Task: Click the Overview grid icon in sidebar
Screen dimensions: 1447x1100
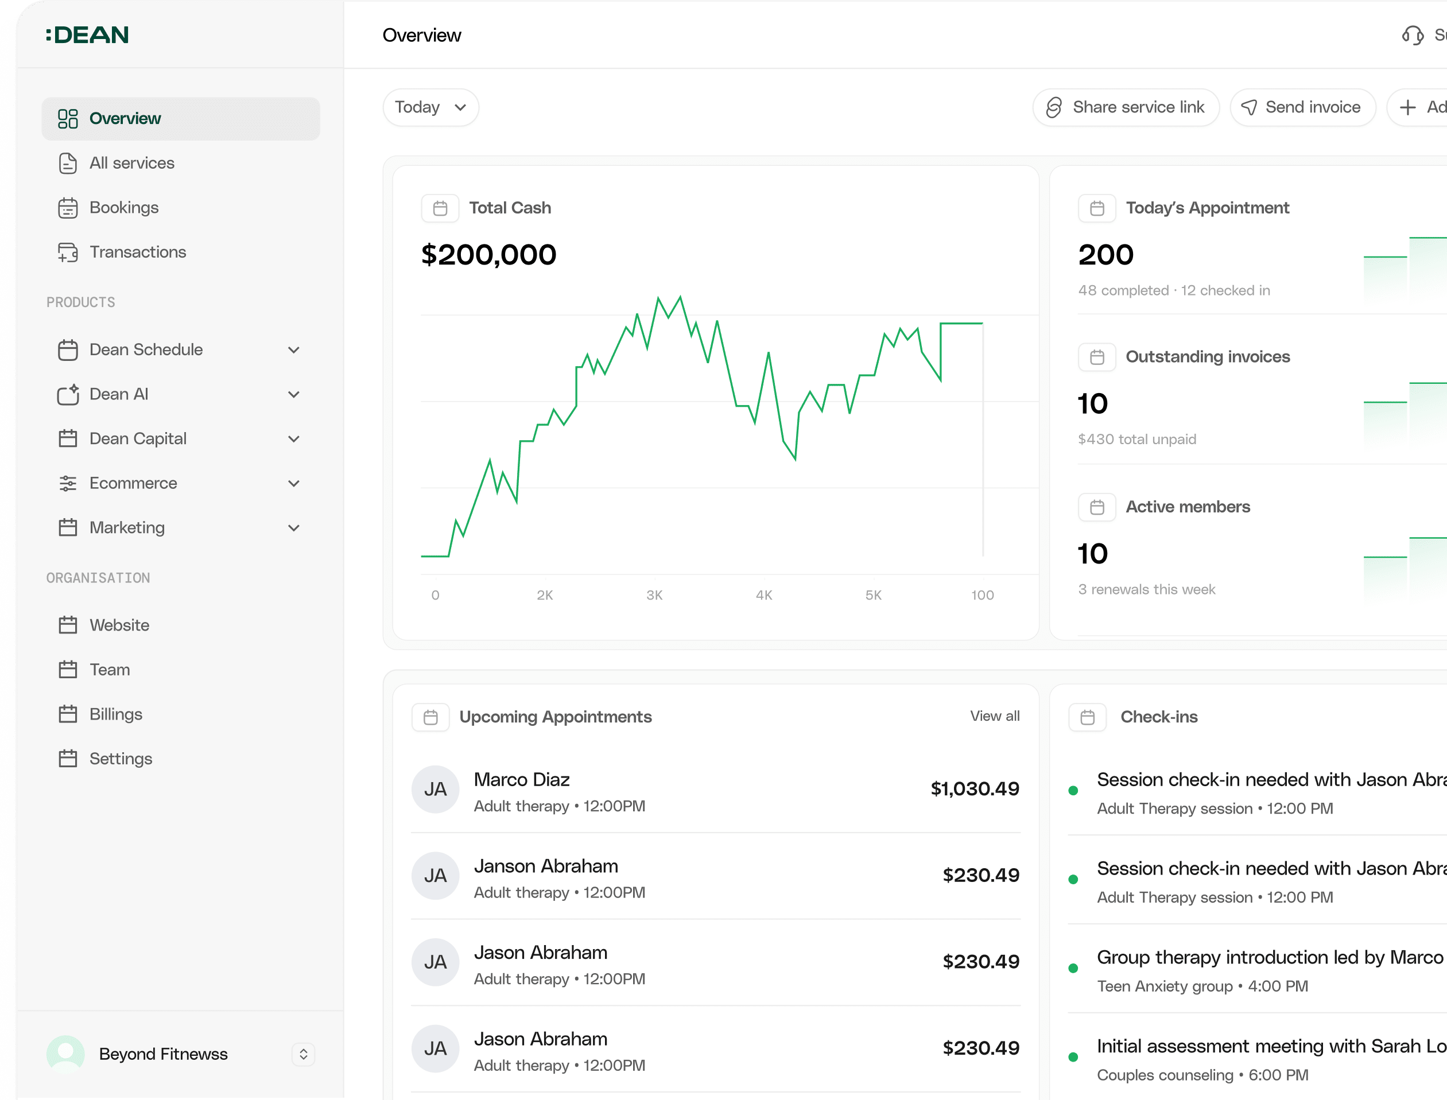Action: pos(68,119)
